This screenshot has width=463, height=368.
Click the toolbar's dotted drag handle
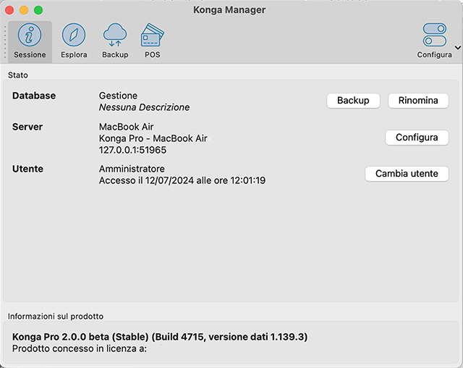tap(5, 42)
